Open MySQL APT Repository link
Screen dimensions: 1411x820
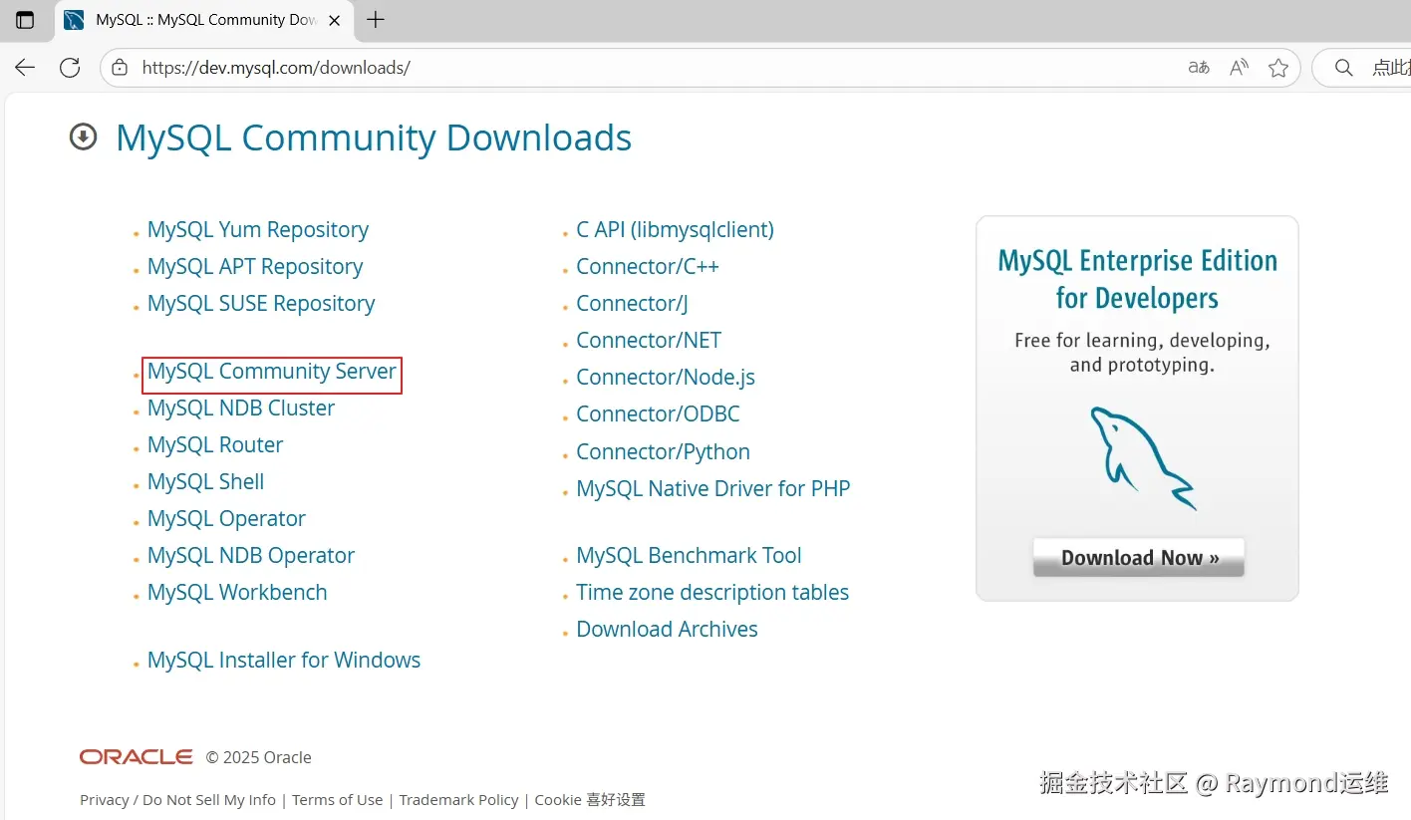(255, 266)
